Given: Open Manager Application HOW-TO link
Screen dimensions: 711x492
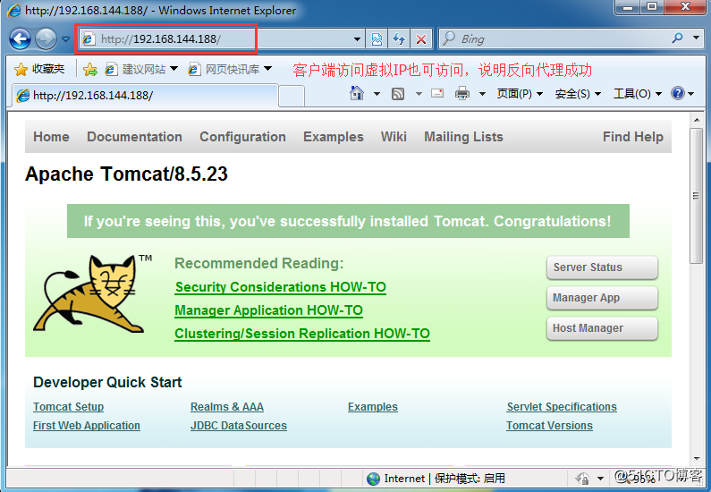Looking at the screenshot, I should point(268,310).
